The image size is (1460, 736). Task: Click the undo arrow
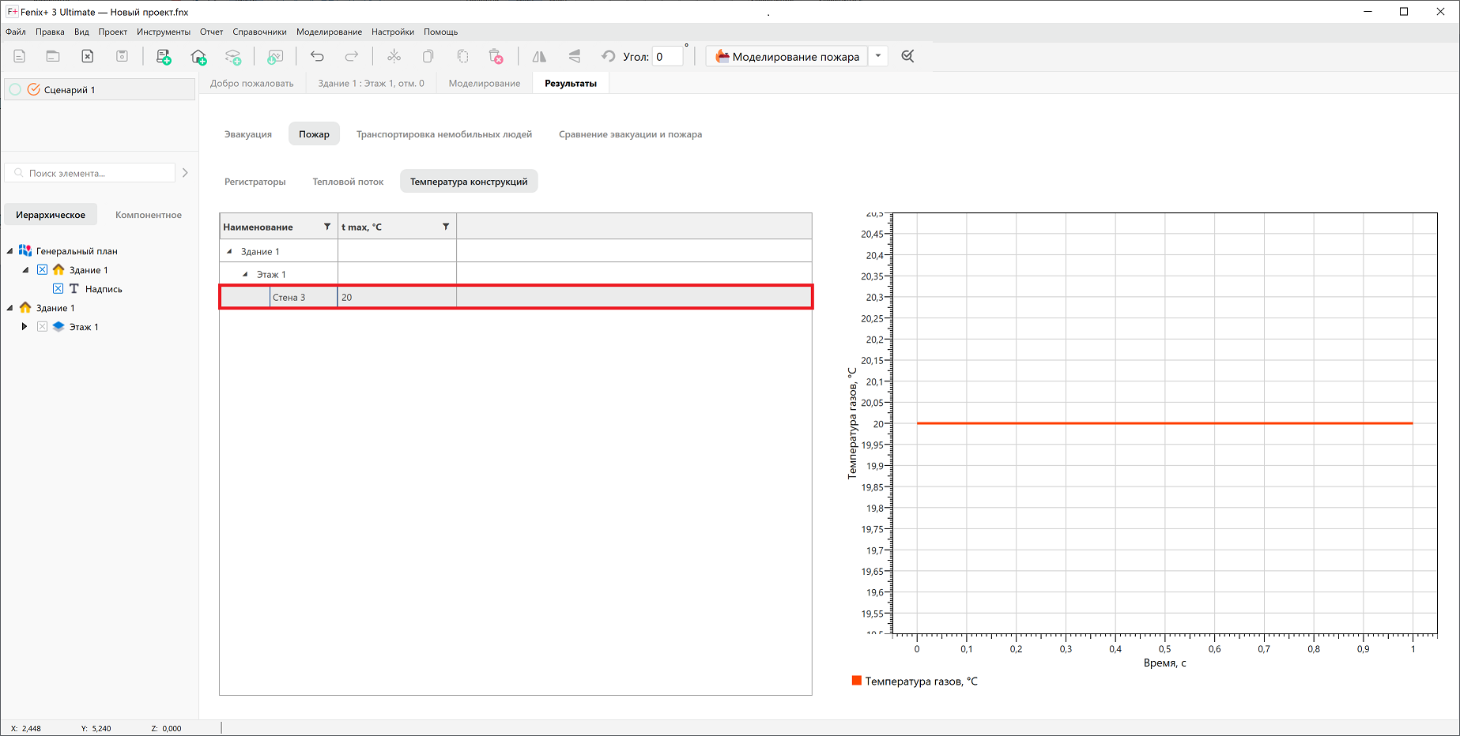click(317, 56)
